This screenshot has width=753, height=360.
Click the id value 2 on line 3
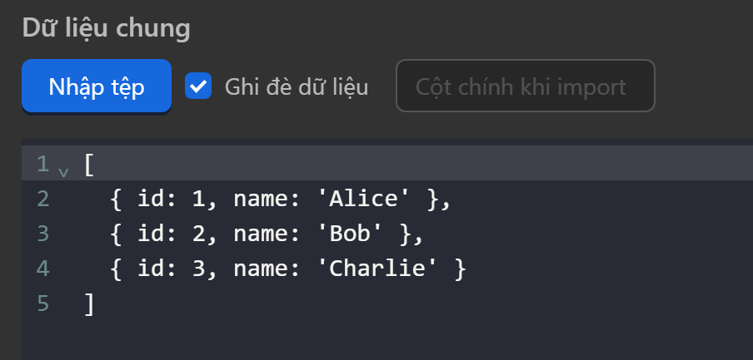point(197,234)
